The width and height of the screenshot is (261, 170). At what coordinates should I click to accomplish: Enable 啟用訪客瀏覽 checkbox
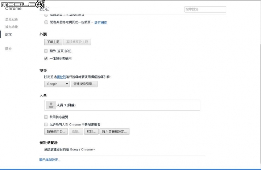[x=46, y=117]
